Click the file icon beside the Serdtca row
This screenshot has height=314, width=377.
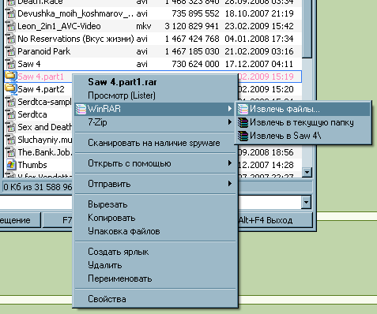coord(11,114)
